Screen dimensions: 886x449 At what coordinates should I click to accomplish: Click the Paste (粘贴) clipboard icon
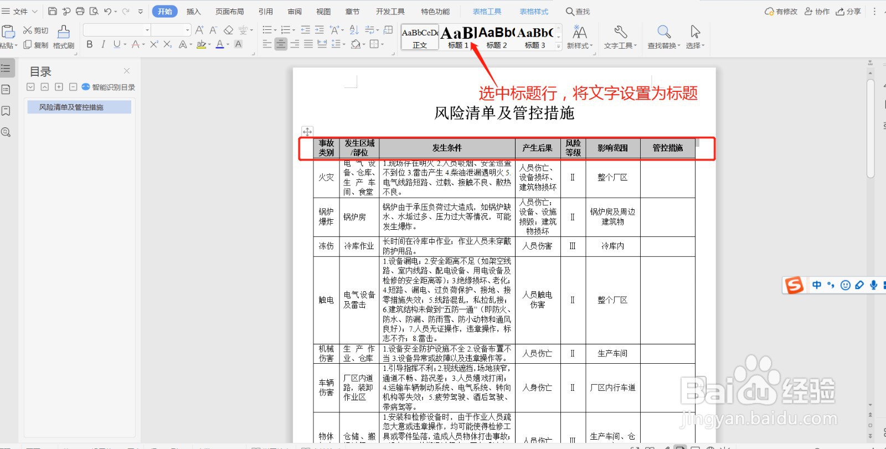point(8,32)
